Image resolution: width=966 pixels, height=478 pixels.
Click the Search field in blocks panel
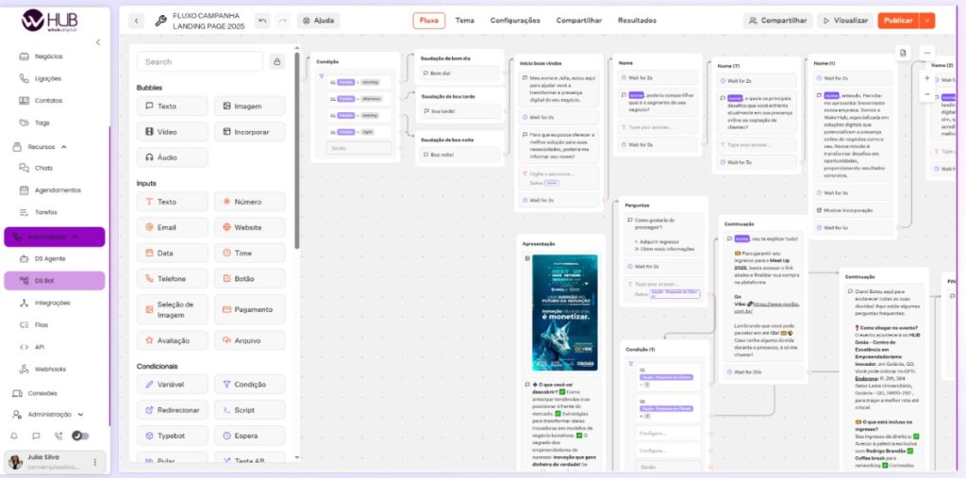pyautogui.click(x=200, y=61)
